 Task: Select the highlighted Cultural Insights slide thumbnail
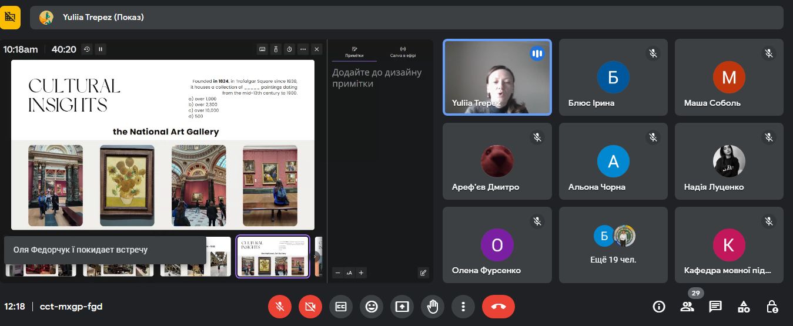click(x=273, y=257)
